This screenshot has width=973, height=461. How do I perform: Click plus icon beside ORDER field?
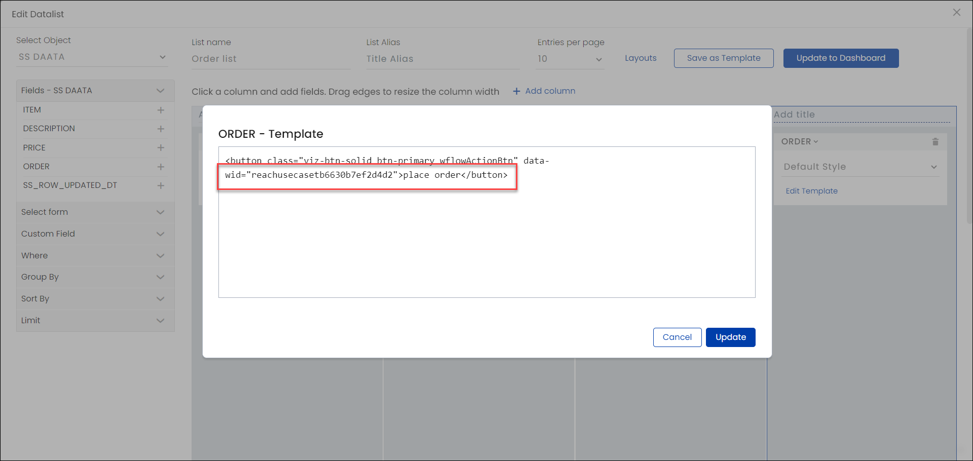point(161,167)
